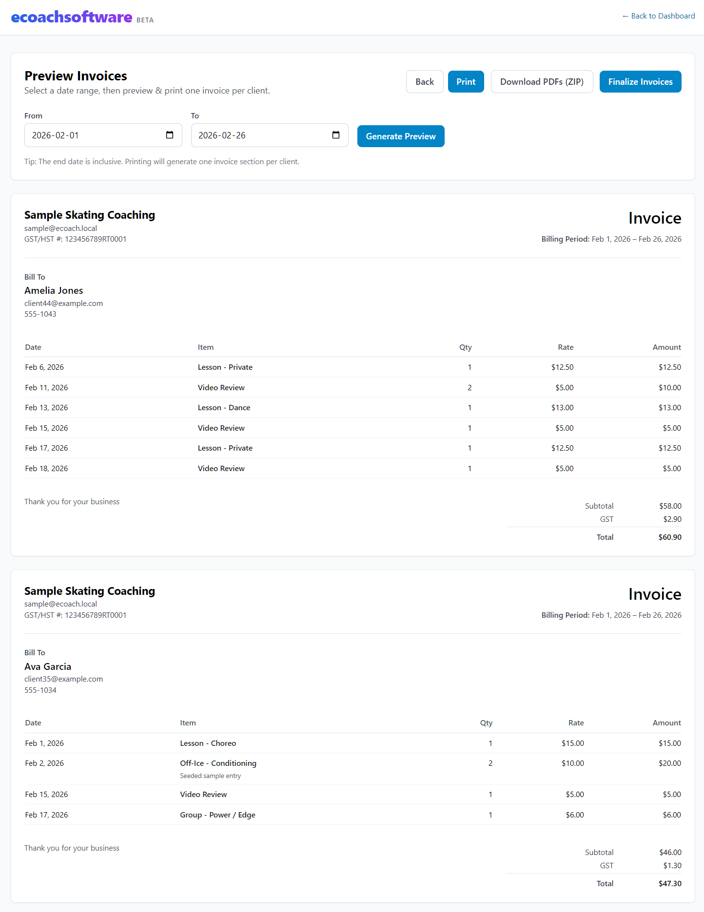The height and width of the screenshot is (912, 704).
Task: Open the From date calendar picker icon
Action: [170, 135]
